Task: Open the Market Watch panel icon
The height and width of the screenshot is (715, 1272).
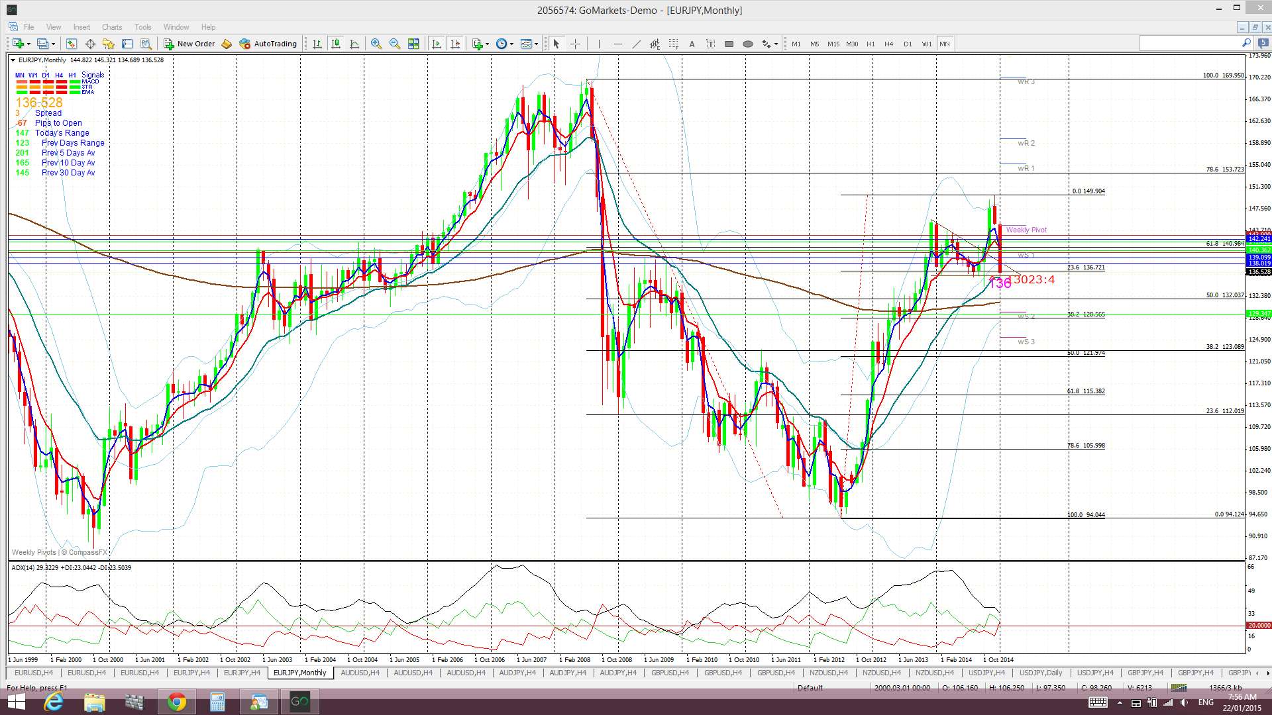Action: tap(71, 44)
